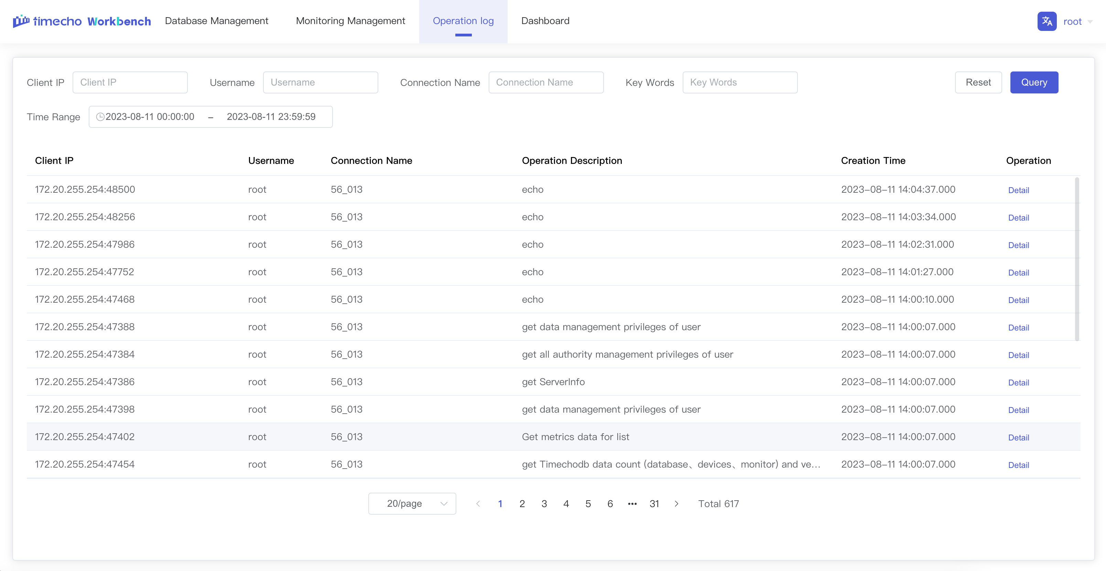Open Detail for Timechodb data count row
Image resolution: width=1106 pixels, height=571 pixels.
point(1018,464)
